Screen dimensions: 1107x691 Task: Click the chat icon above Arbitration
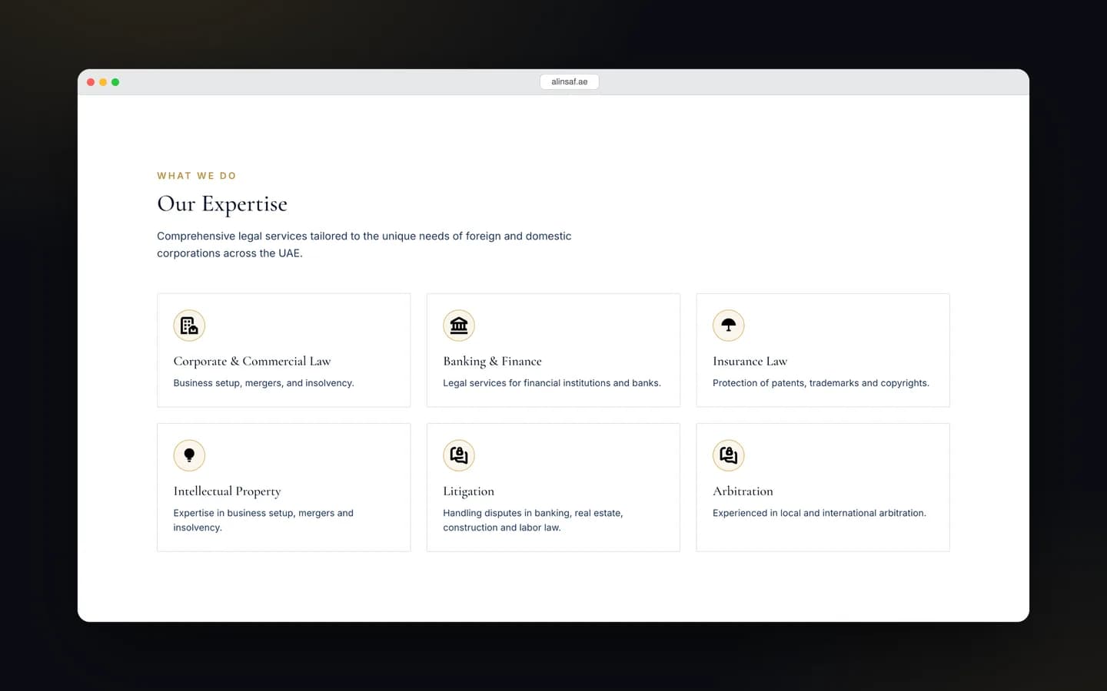[729, 455]
